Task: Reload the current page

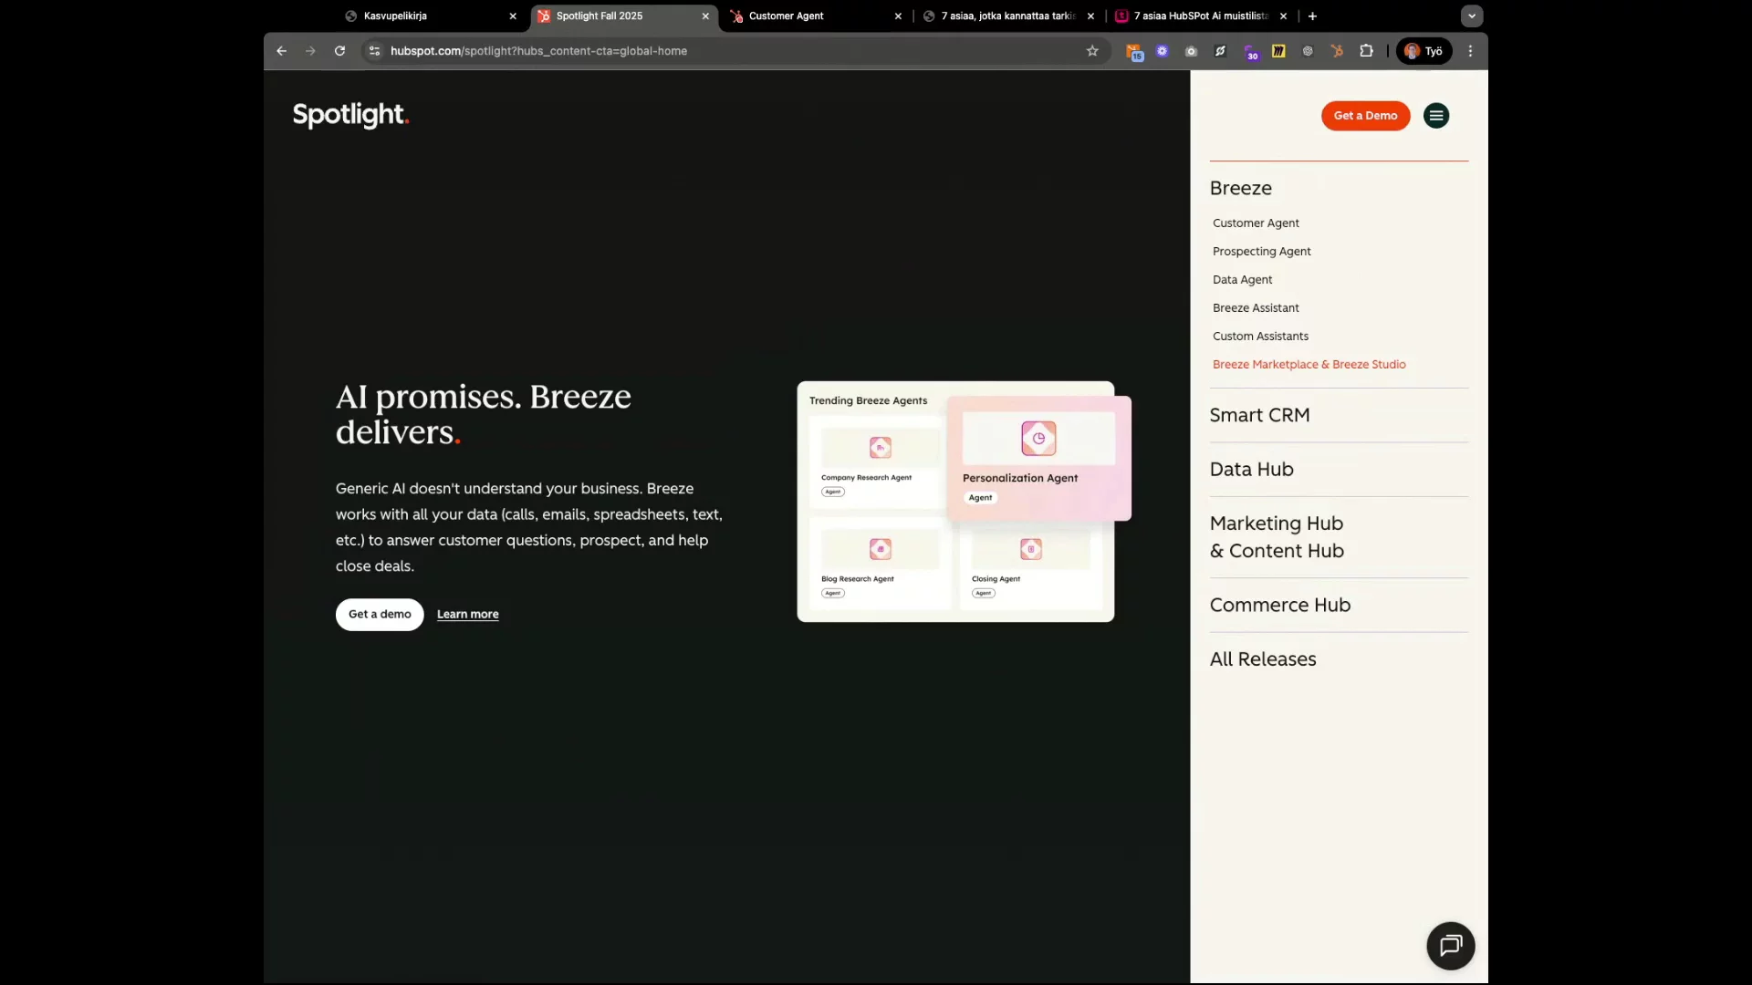Action: [339, 51]
